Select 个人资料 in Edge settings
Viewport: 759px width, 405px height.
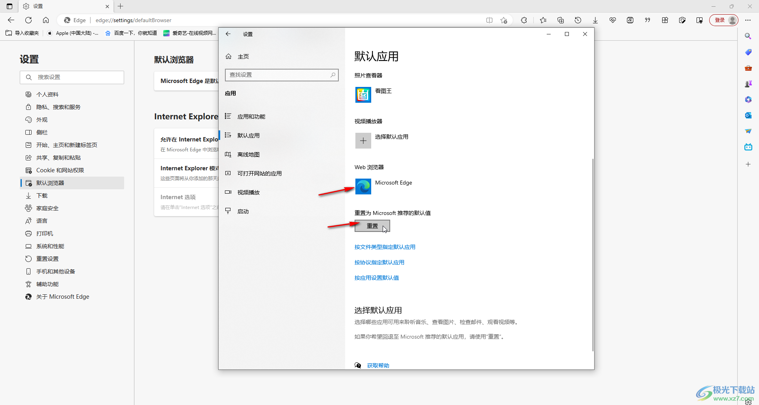coord(72,94)
